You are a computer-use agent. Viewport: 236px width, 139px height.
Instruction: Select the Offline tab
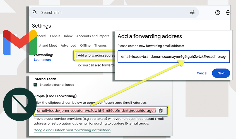point(85,46)
